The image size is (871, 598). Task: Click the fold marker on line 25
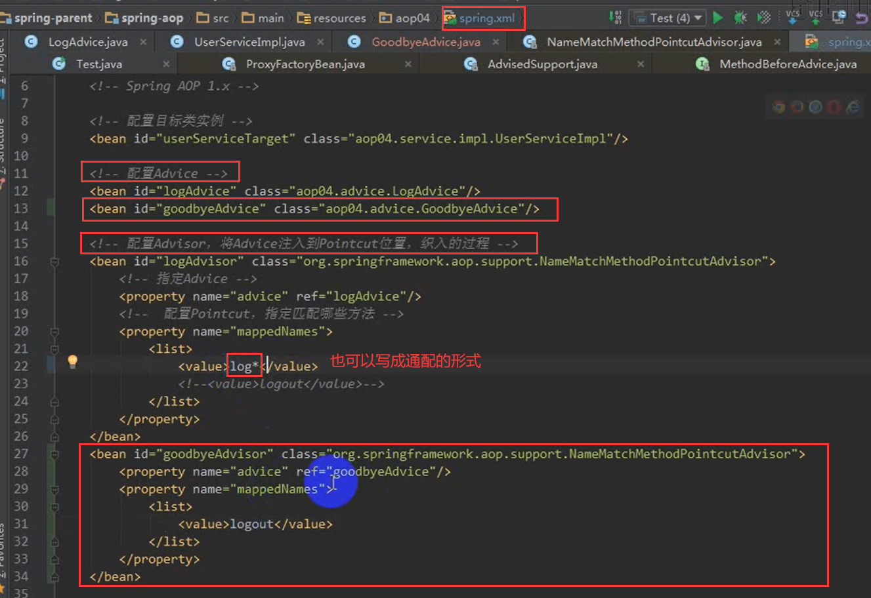54,420
